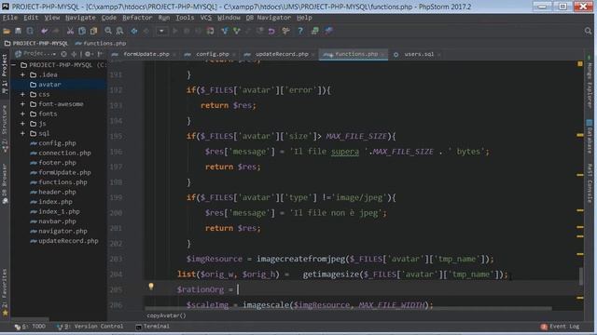Click the editor vertical scrollbar thumb
The width and height of the screenshot is (597, 335).
581,276
